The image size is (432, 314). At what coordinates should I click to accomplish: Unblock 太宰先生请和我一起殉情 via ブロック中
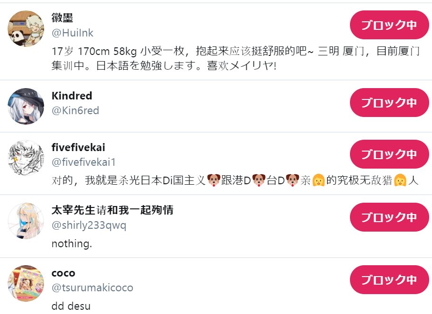(x=389, y=217)
